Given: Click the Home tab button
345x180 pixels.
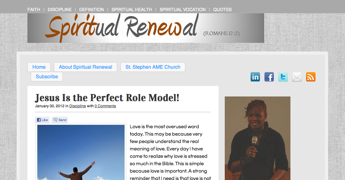Looking at the screenshot, I should tap(39, 67).
